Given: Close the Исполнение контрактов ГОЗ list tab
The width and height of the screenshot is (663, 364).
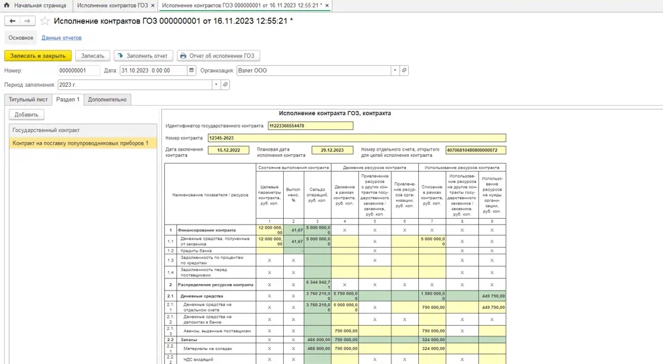Looking at the screenshot, I should pyautogui.click(x=153, y=5).
